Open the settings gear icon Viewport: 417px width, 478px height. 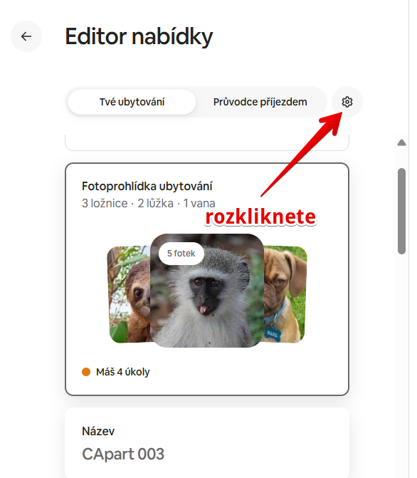pos(347,102)
